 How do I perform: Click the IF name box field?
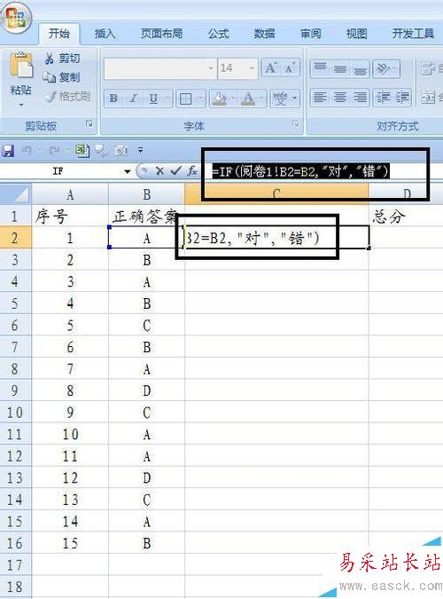point(58,171)
